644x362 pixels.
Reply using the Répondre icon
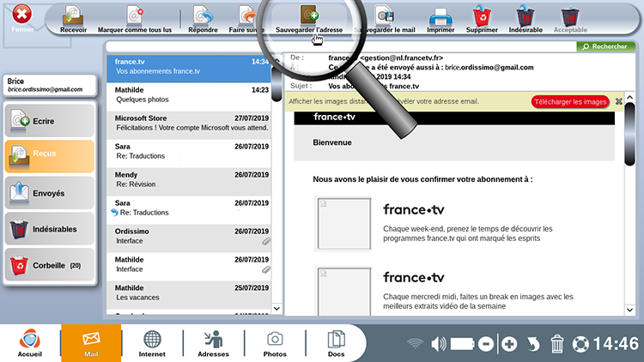(203, 19)
